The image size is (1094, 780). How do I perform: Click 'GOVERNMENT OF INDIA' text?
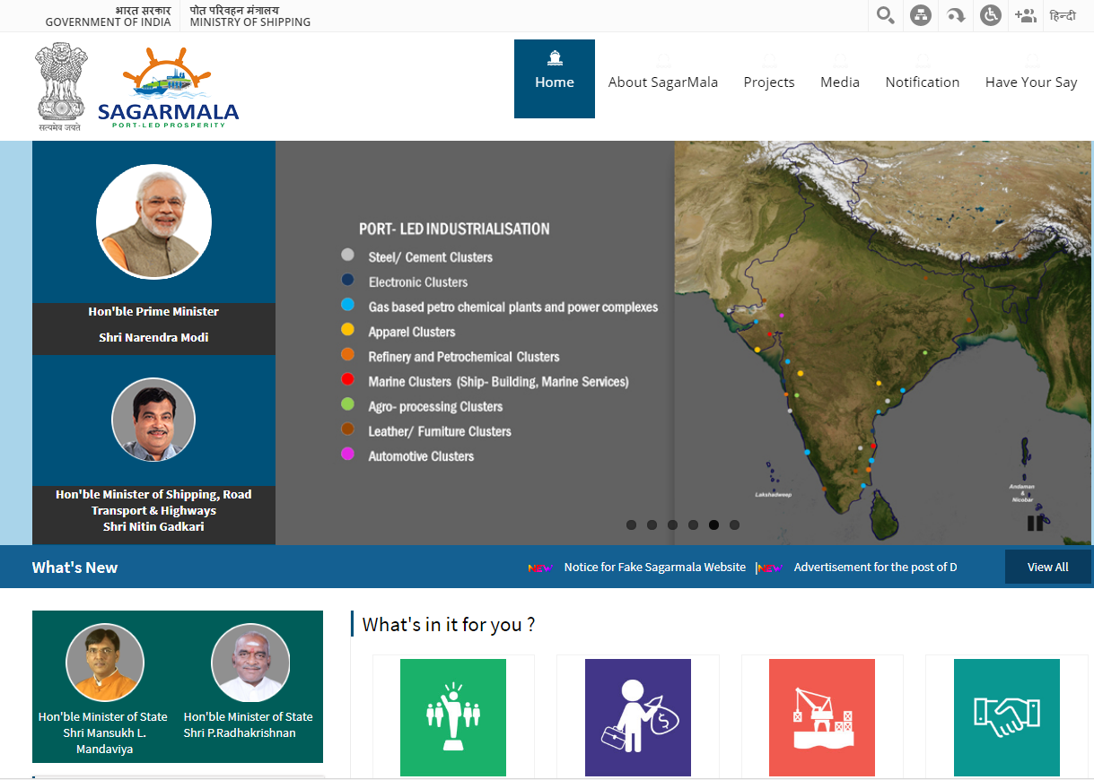[108, 22]
